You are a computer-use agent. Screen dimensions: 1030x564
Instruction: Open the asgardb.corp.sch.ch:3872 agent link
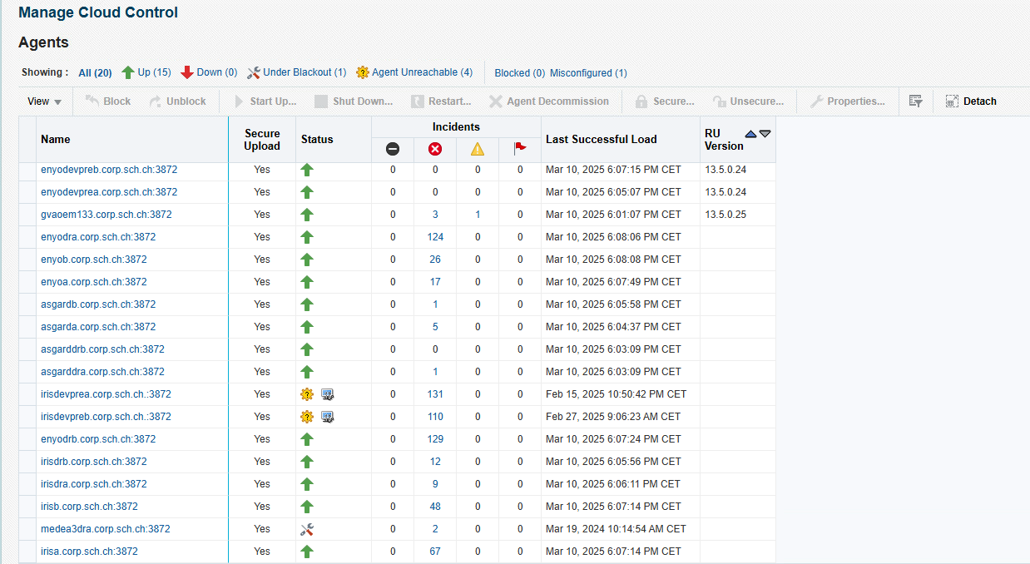click(98, 304)
